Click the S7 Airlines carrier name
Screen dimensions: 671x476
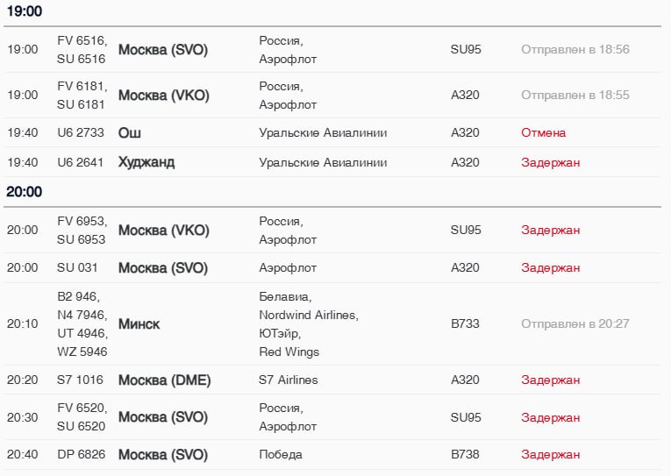289,380
